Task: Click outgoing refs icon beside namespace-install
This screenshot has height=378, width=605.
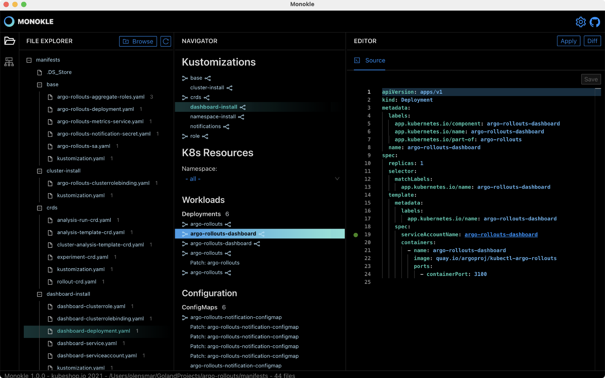Action: pyautogui.click(x=241, y=117)
